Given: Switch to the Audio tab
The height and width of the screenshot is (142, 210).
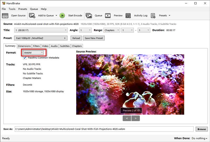Looking at the screenshot, I should coord(54,46).
